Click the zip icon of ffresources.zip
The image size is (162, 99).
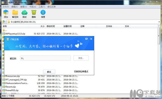pyautogui.click(x=4, y=76)
